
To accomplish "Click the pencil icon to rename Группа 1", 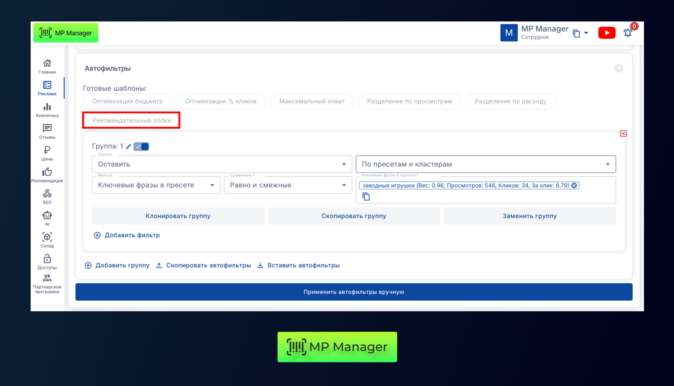I will [x=128, y=147].
